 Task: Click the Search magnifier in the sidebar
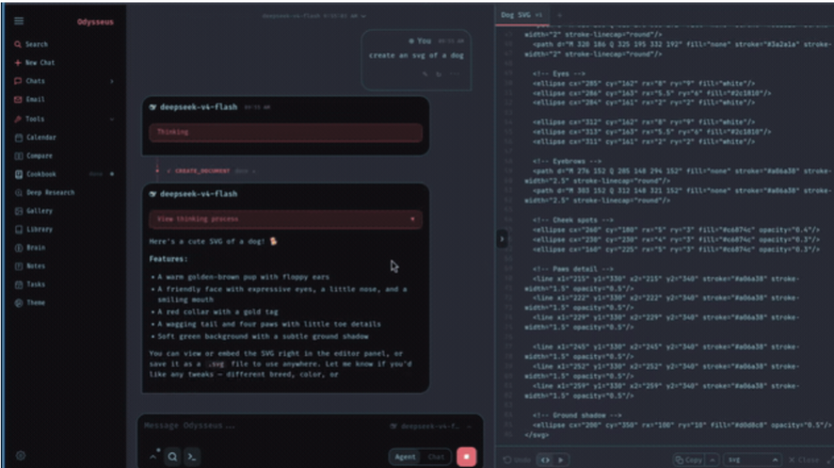pos(18,44)
